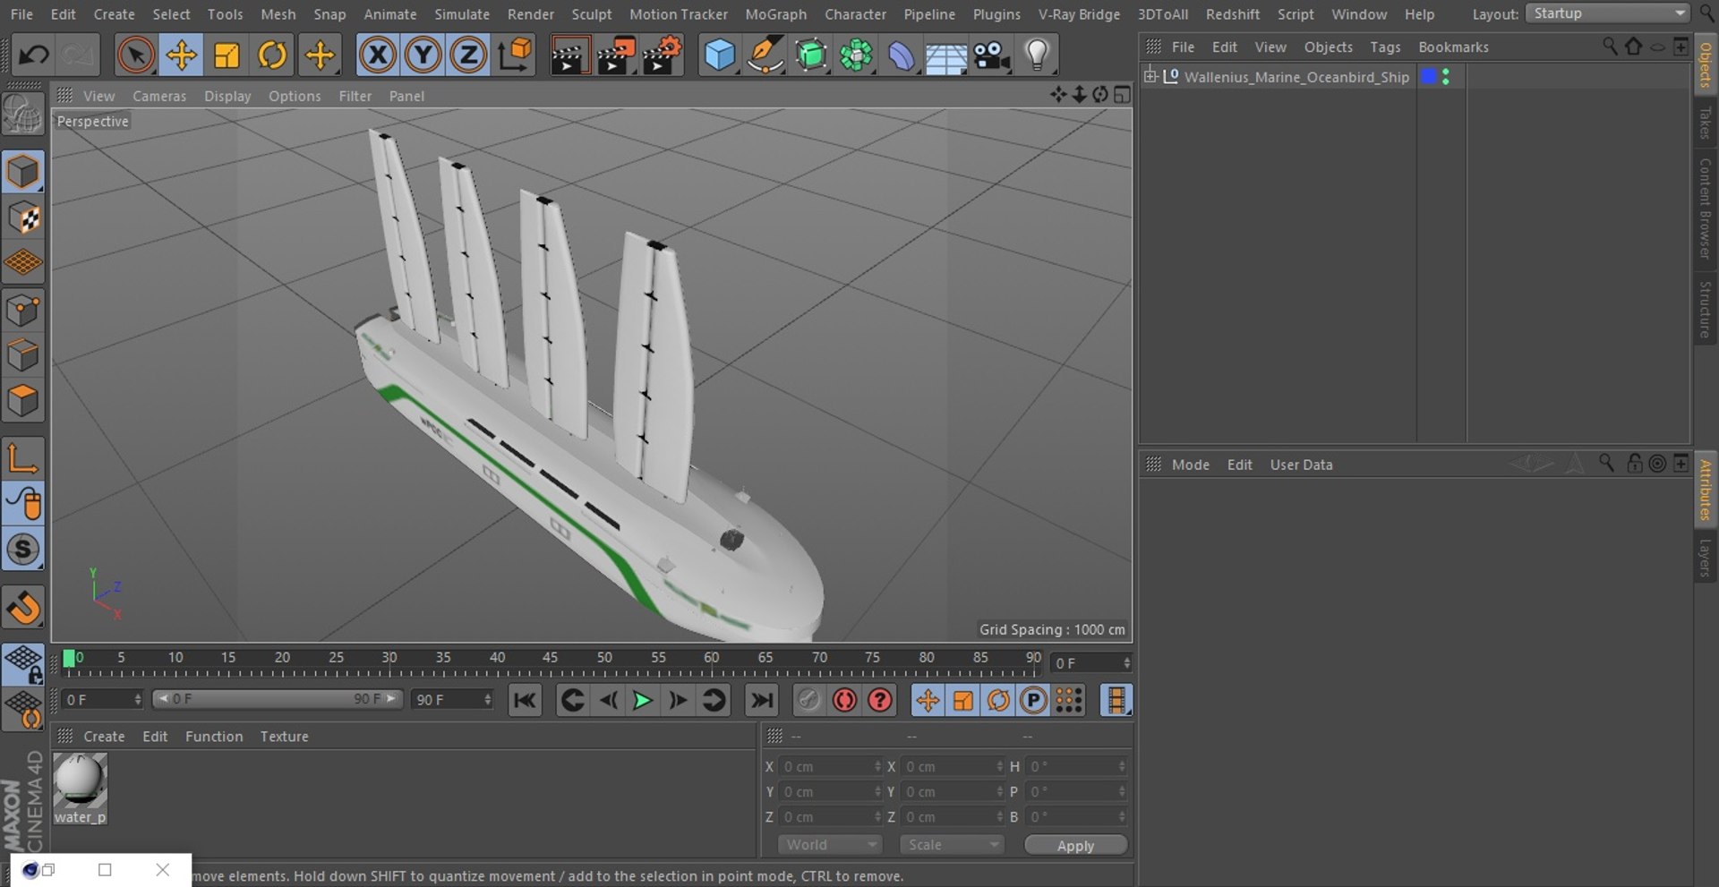Activate the Rotate tool
The width and height of the screenshot is (1719, 887).
[x=272, y=55]
